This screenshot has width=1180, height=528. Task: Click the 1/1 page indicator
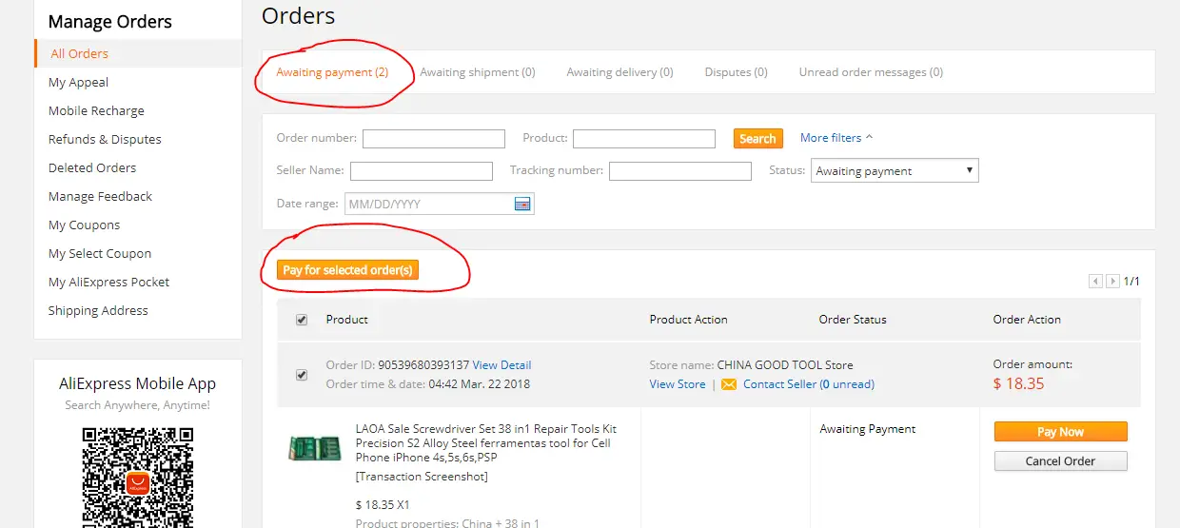pyautogui.click(x=1131, y=282)
